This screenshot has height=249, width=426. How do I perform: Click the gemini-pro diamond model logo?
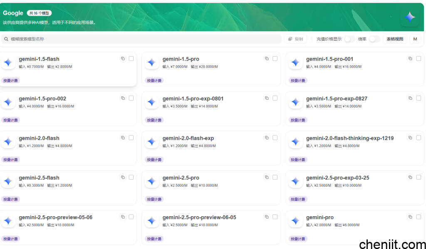click(x=295, y=220)
